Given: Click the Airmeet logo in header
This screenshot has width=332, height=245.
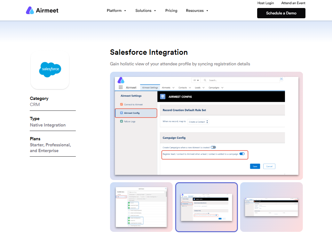Looking at the screenshot, I should click(x=42, y=11).
